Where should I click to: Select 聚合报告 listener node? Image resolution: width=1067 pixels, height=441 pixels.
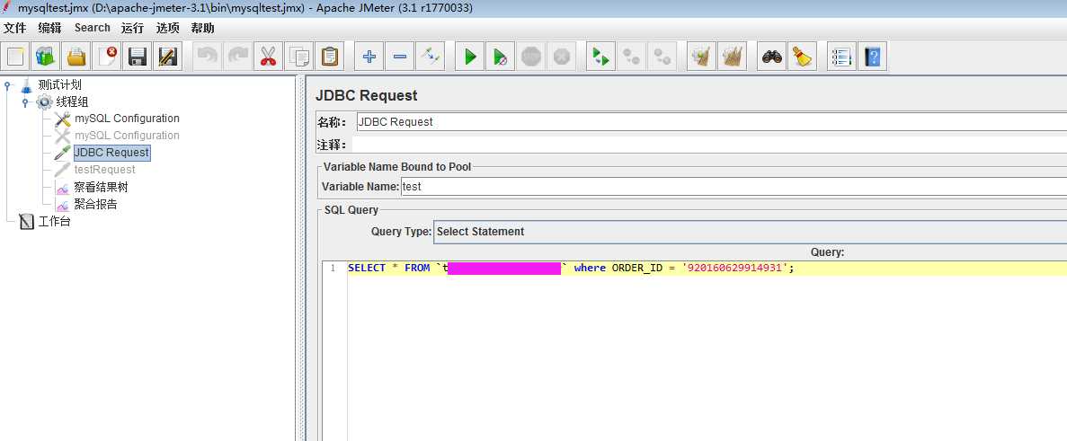click(95, 204)
